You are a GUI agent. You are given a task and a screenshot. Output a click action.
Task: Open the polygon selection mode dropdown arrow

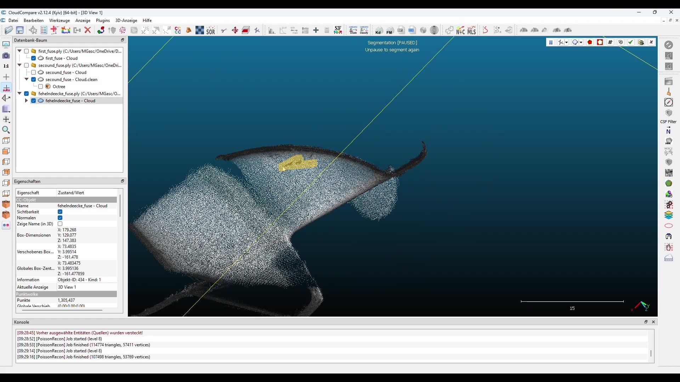[x=581, y=43]
